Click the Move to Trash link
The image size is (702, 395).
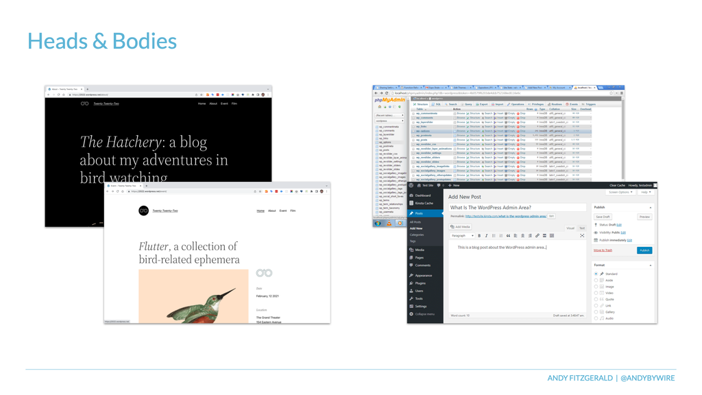(x=603, y=250)
